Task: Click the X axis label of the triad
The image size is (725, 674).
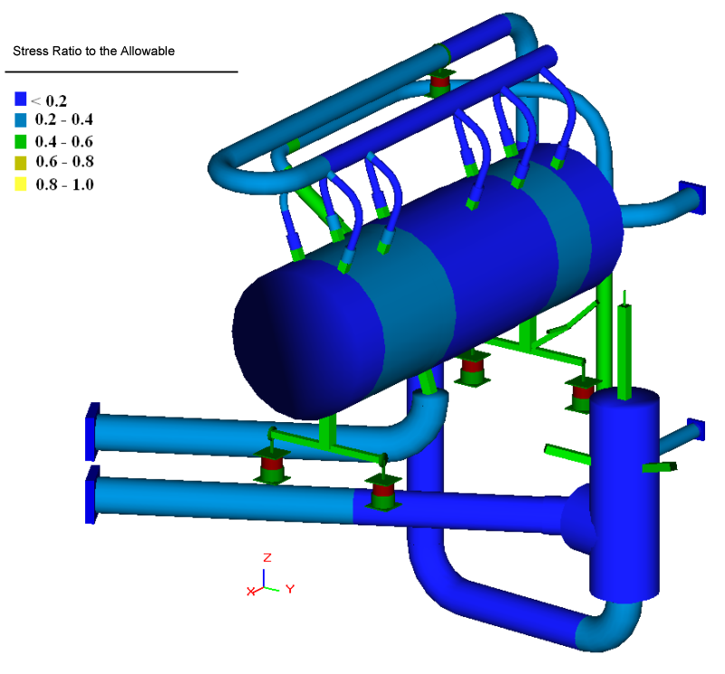Action: [251, 592]
